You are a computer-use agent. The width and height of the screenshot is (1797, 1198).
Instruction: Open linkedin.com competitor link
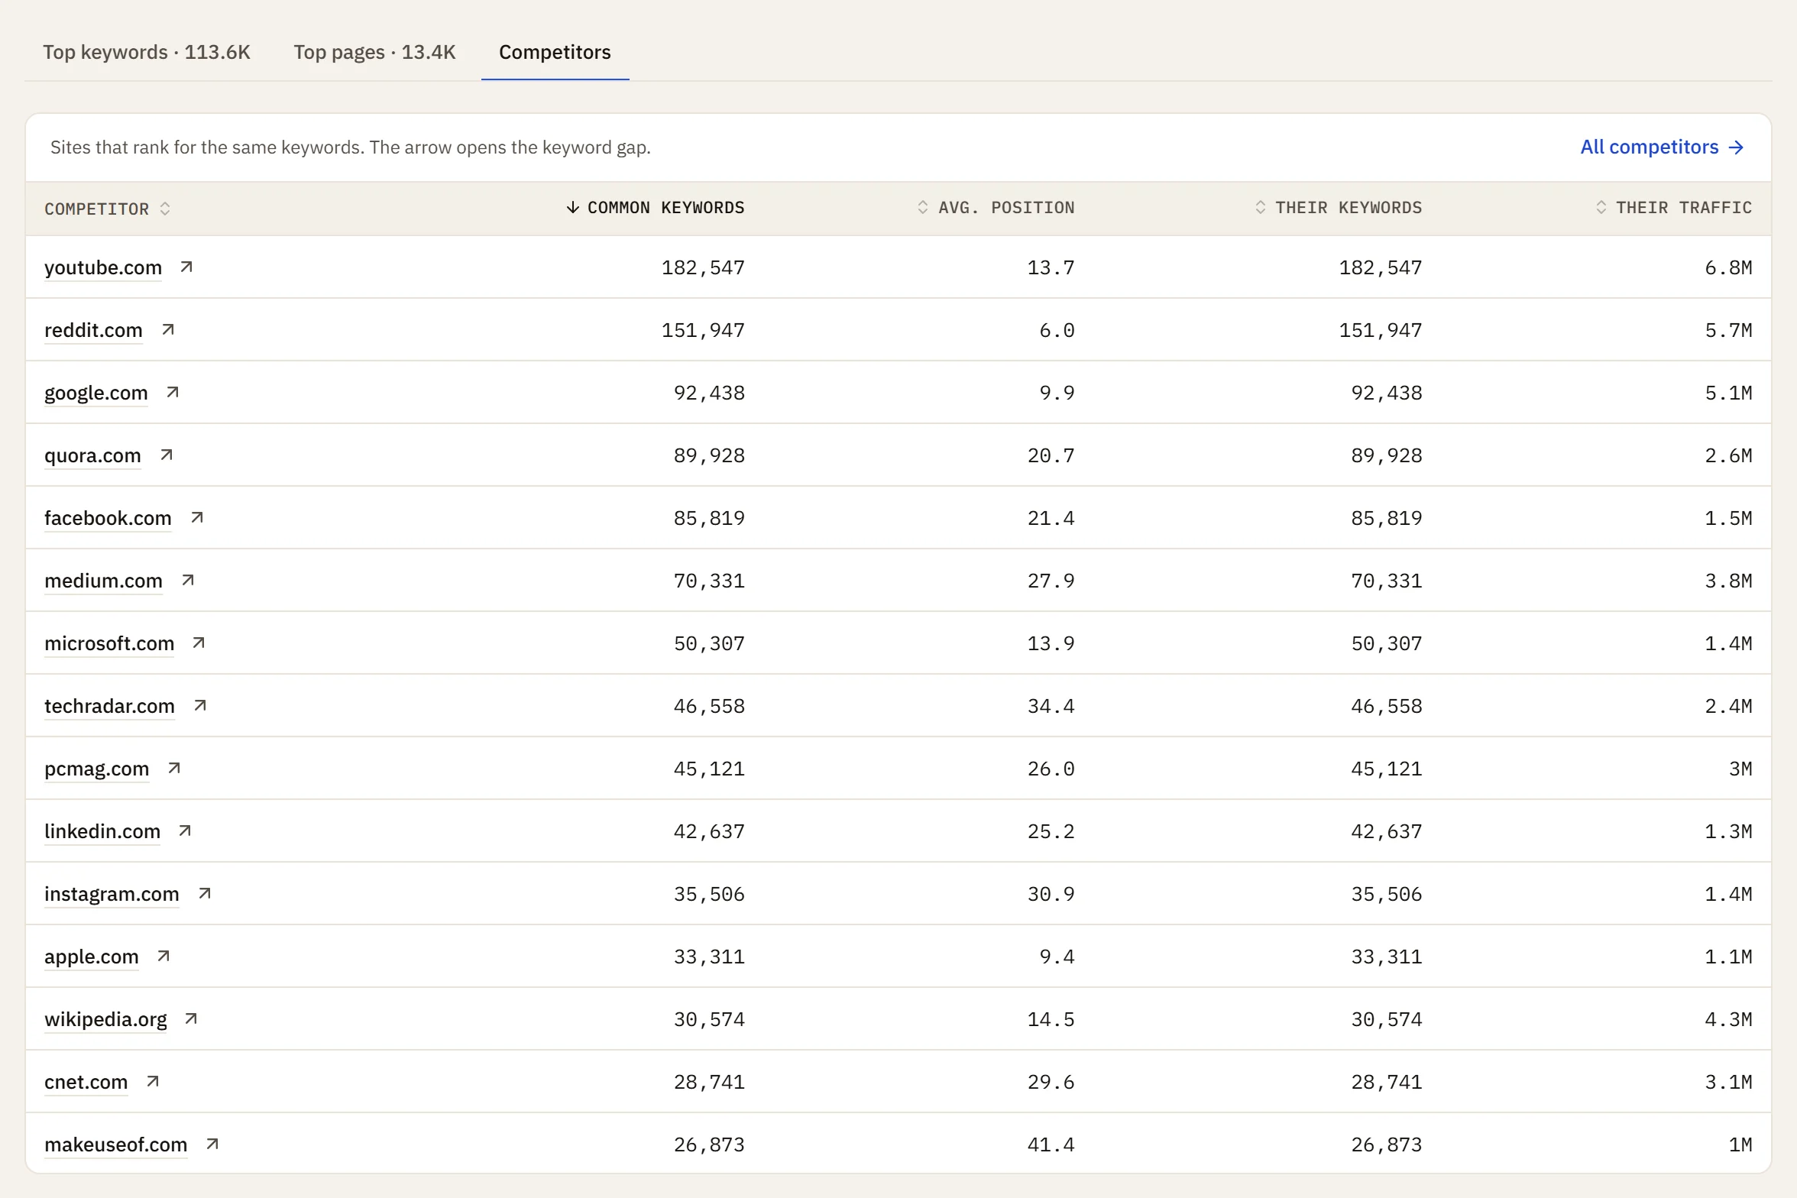(x=102, y=831)
